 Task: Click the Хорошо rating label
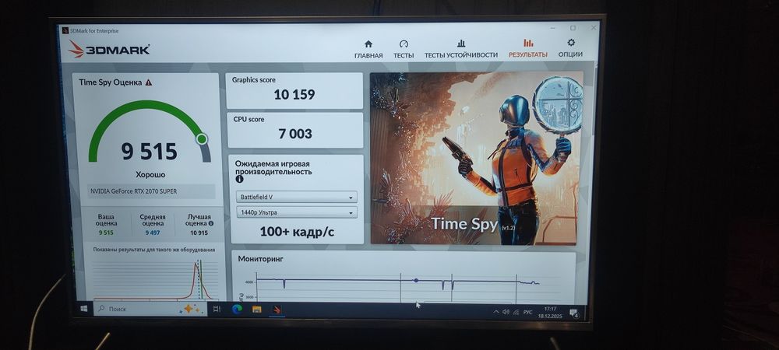coord(150,175)
